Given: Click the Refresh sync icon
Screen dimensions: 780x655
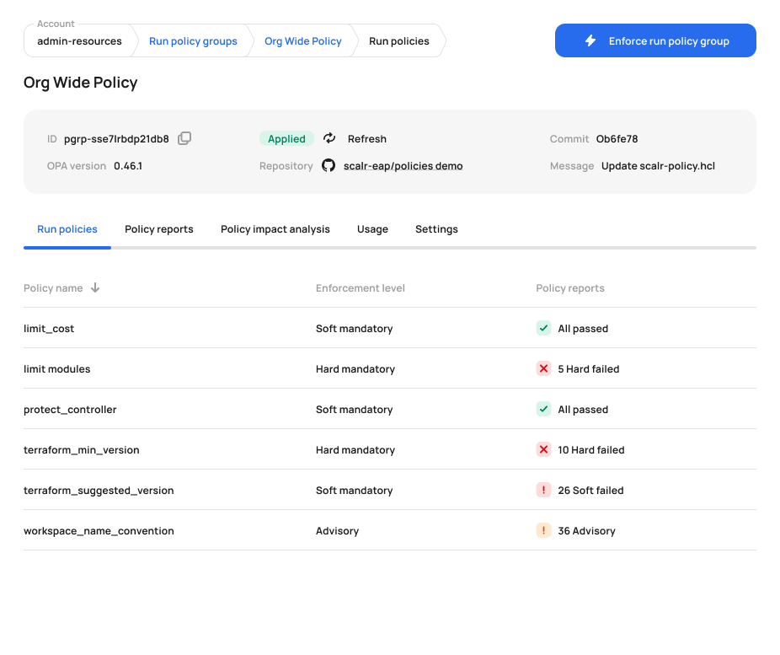Looking at the screenshot, I should [x=329, y=138].
